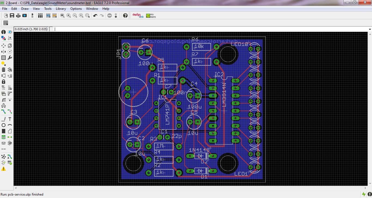This screenshot has height=198, width=372.
Task: Expand the command line history dropdown
Action: [x=370, y=29]
